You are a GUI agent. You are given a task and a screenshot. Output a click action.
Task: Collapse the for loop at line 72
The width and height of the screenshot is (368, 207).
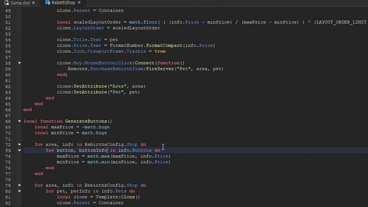pyautogui.click(x=20, y=144)
